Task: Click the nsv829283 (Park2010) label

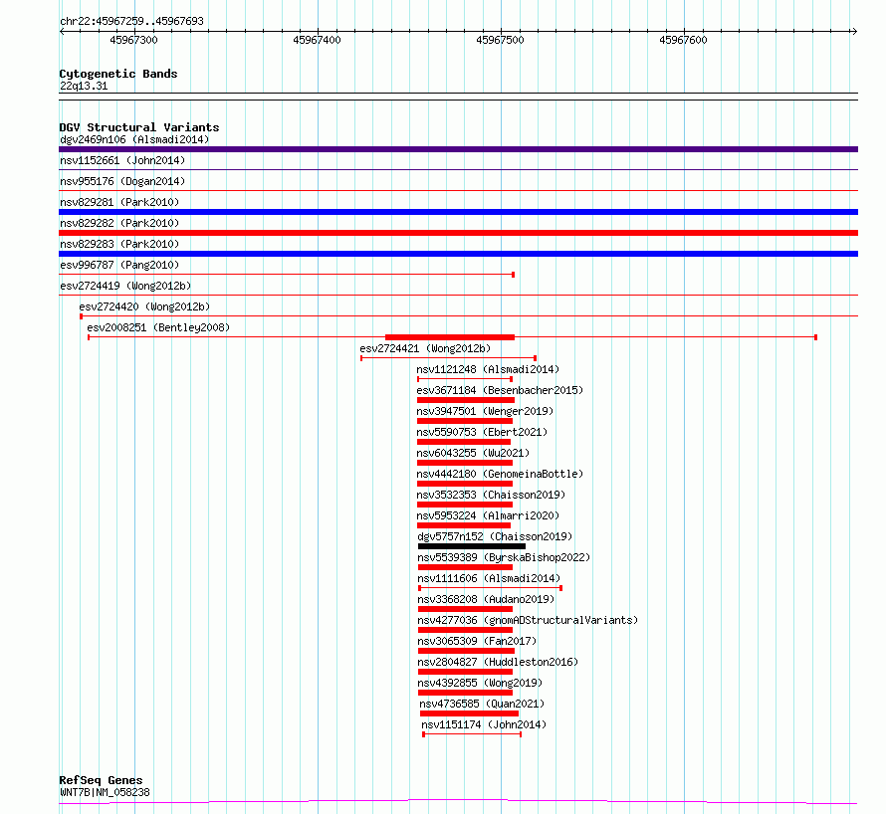Action: click(x=119, y=244)
